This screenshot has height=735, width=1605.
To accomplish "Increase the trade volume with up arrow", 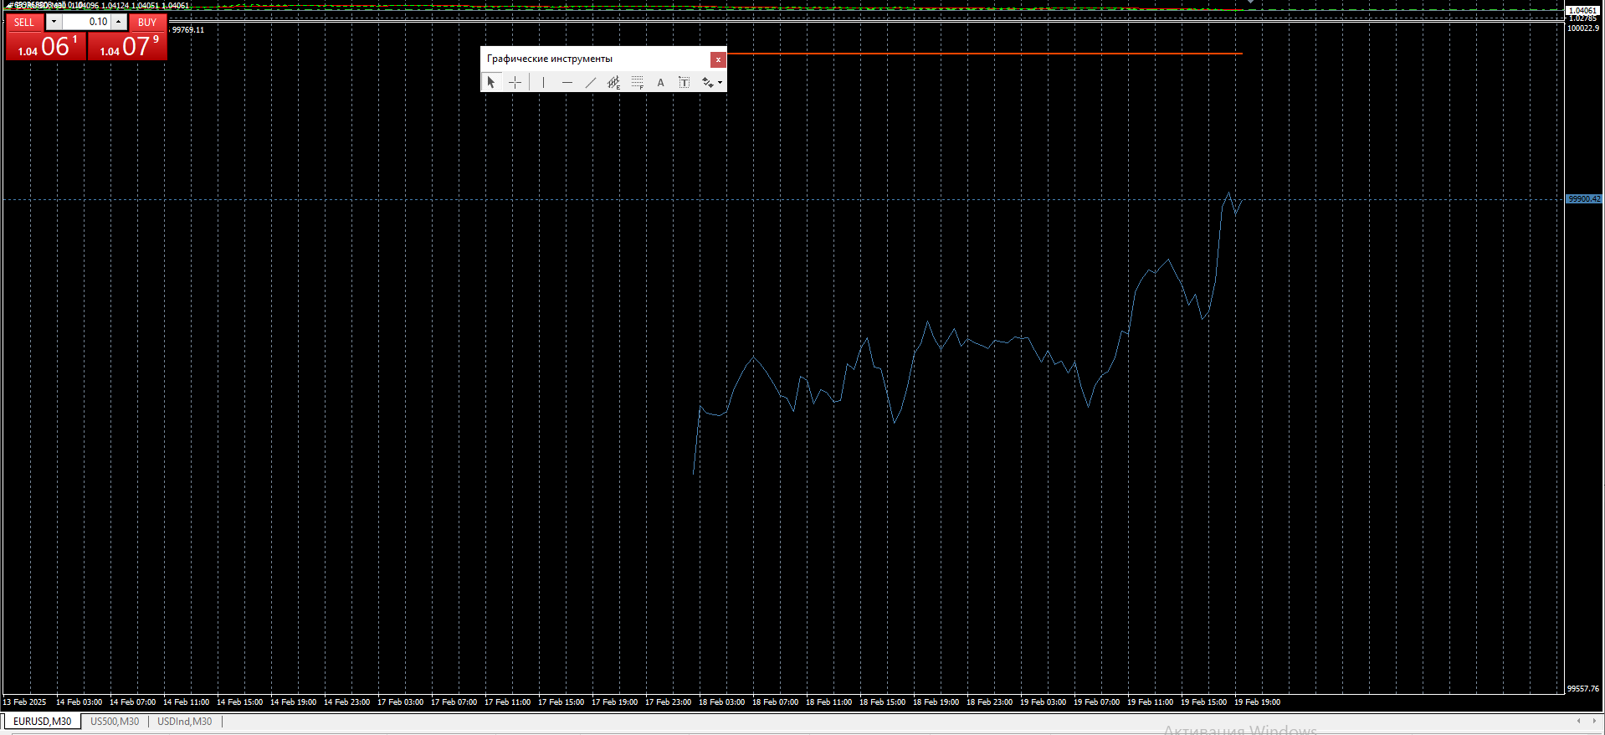I will pos(119,22).
